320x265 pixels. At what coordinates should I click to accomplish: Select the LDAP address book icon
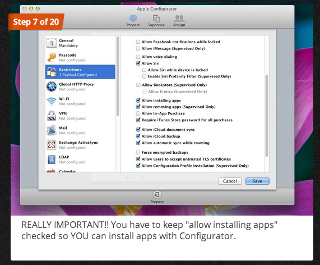point(52,159)
